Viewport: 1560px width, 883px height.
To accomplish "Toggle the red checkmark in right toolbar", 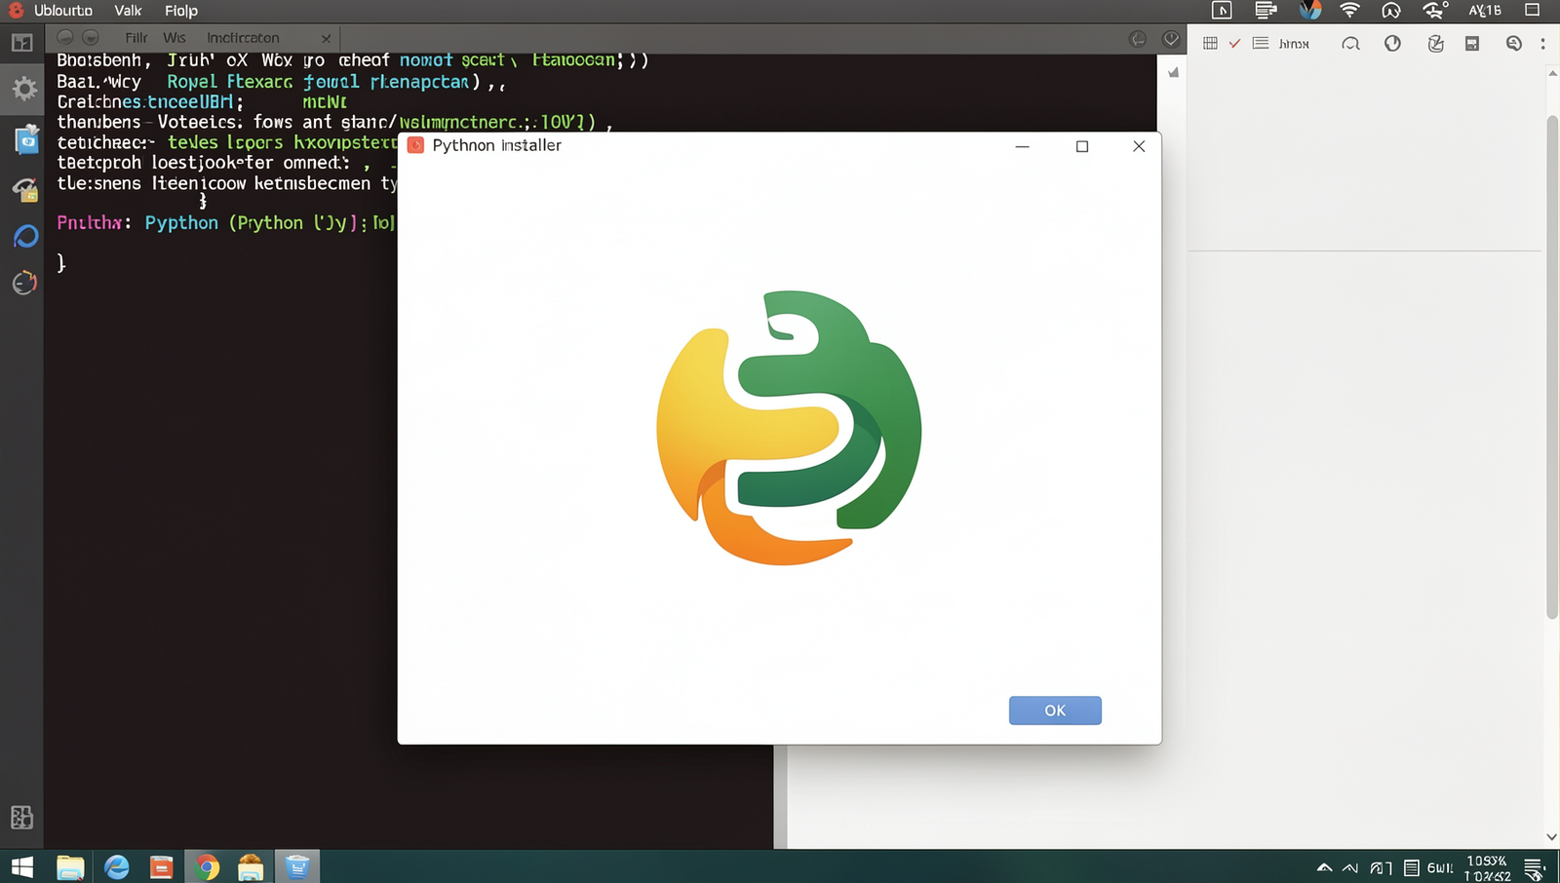I will (1234, 43).
